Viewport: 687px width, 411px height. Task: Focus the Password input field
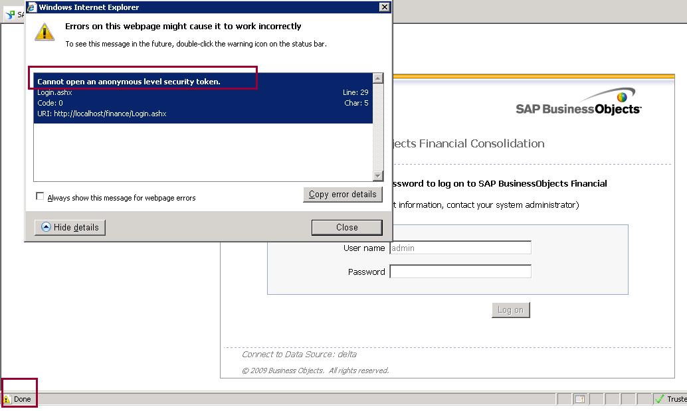pos(460,272)
